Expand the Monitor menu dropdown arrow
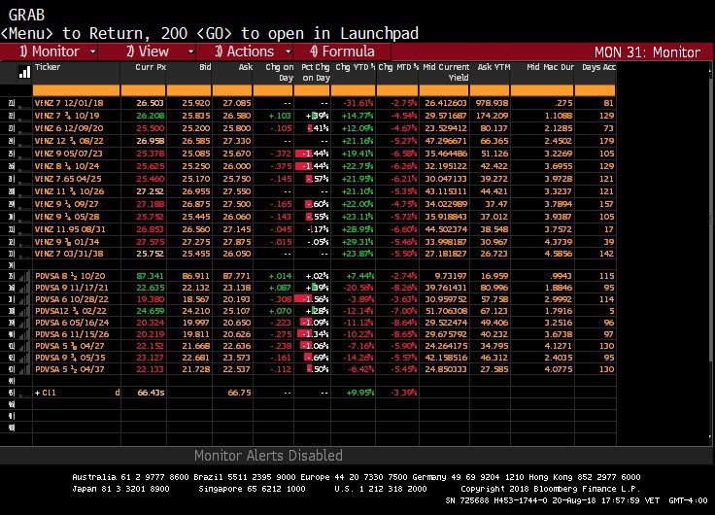The width and height of the screenshot is (715, 515). [x=92, y=51]
